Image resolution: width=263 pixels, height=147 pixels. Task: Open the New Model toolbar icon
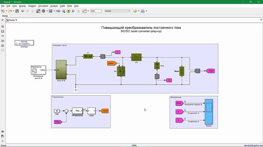2,11
